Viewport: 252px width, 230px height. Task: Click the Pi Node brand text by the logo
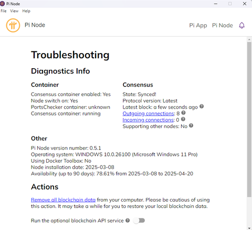(35, 25)
